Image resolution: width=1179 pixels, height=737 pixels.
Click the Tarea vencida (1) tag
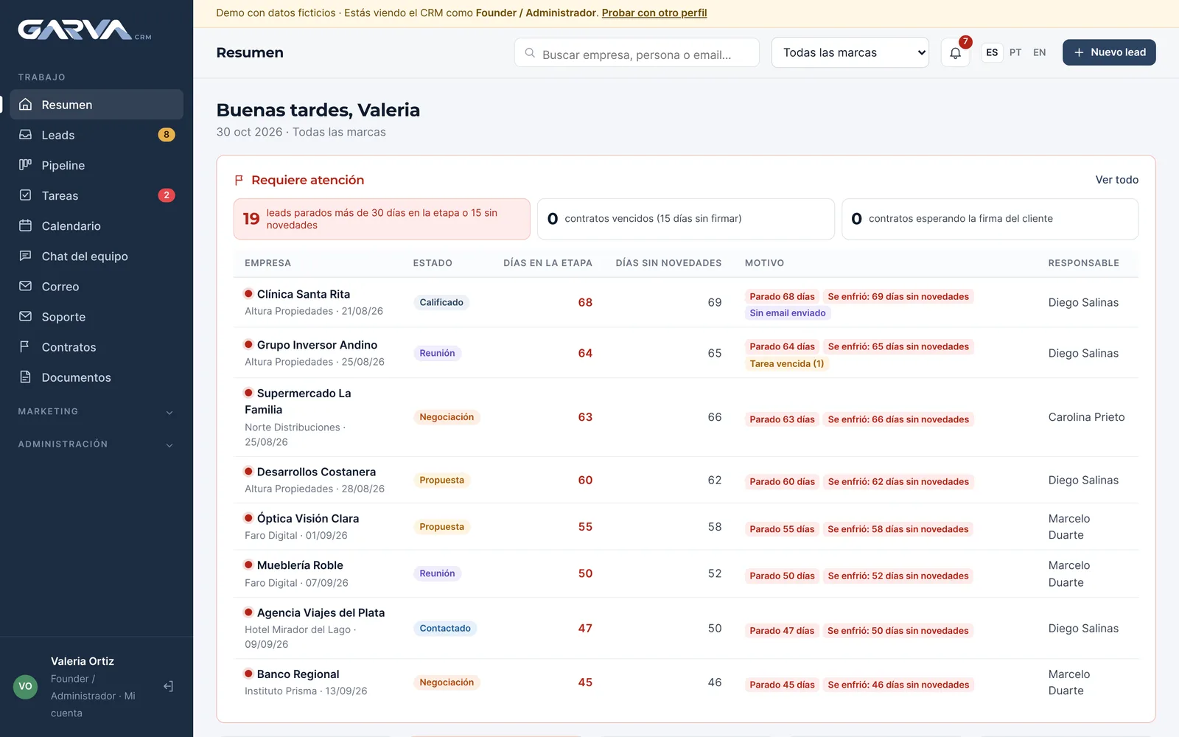click(787, 363)
